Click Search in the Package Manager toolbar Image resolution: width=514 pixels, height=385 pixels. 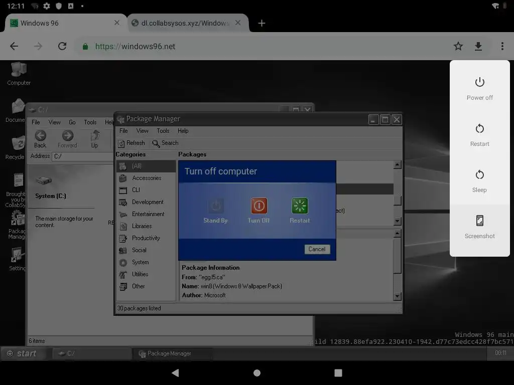tap(166, 143)
